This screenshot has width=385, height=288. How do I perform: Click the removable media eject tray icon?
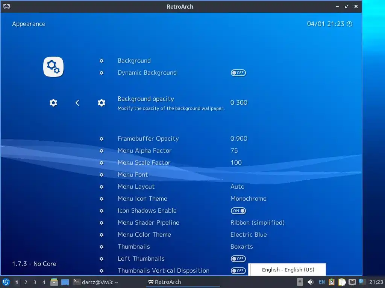[x=300, y=282]
